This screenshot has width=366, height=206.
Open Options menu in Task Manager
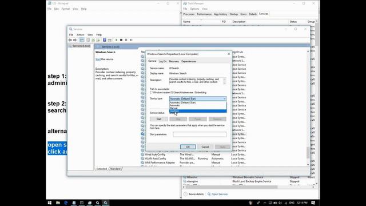[x=194, y=9]
